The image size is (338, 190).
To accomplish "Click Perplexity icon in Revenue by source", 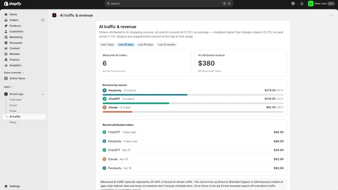I will coord(104,90).
